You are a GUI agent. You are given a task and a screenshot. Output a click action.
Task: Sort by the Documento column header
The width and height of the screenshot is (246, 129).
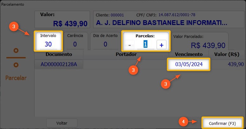click(59, 54)
